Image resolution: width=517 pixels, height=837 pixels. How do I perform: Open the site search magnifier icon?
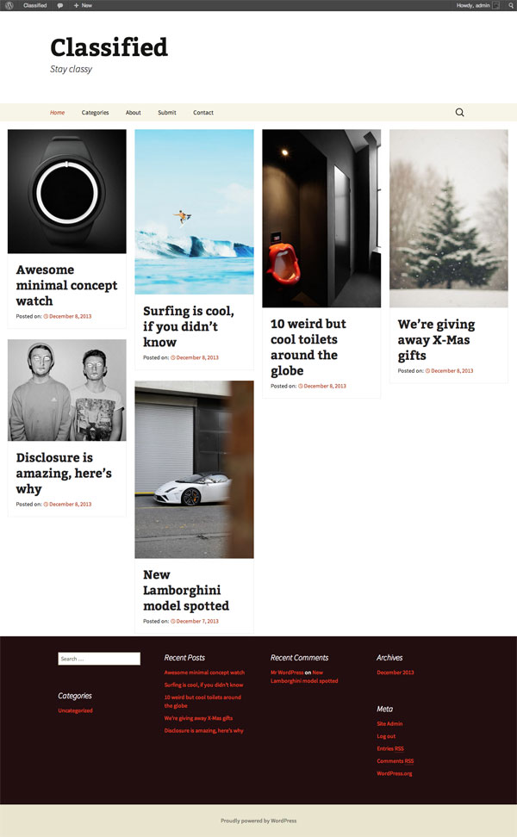coord(459,112)
